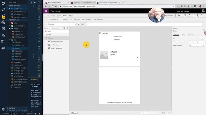Collapse OPEN EDITORS section
This screenshot has height=115, width=206.
click(14, 6)
